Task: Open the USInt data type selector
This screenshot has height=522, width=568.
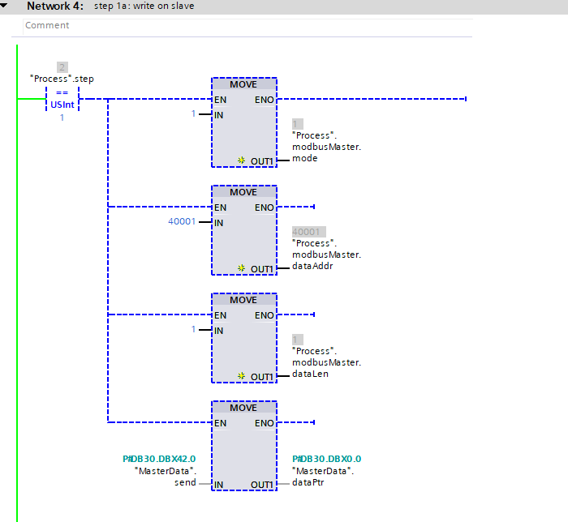Action: coord(62,105)
